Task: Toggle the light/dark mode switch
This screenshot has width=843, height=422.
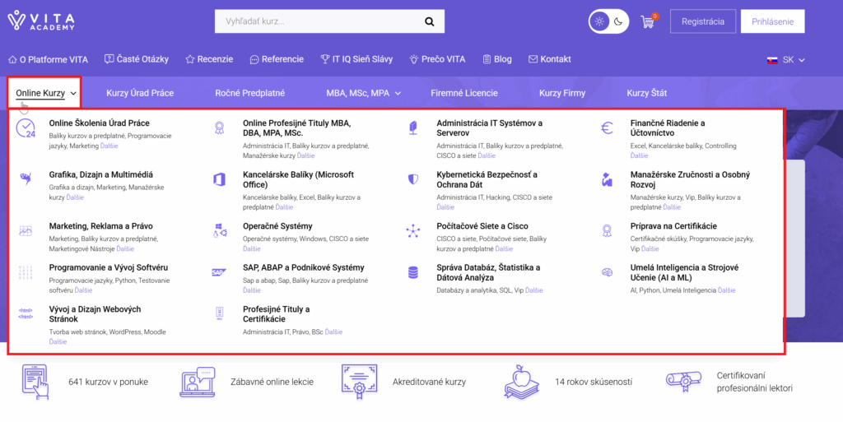Action: (608, 21)
